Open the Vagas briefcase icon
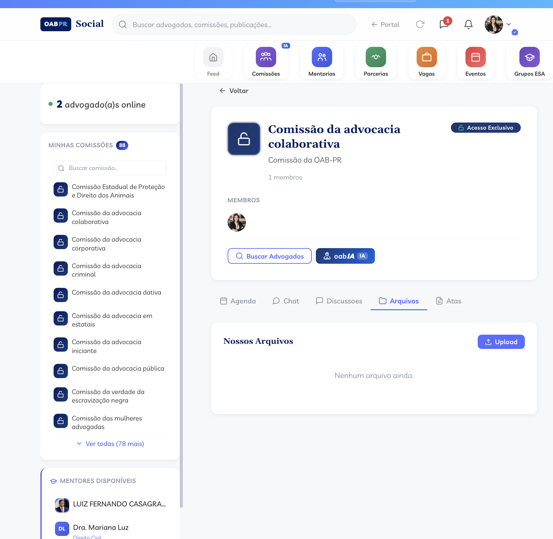The height and width of the screenshot is (539, 553). [426, 57]
